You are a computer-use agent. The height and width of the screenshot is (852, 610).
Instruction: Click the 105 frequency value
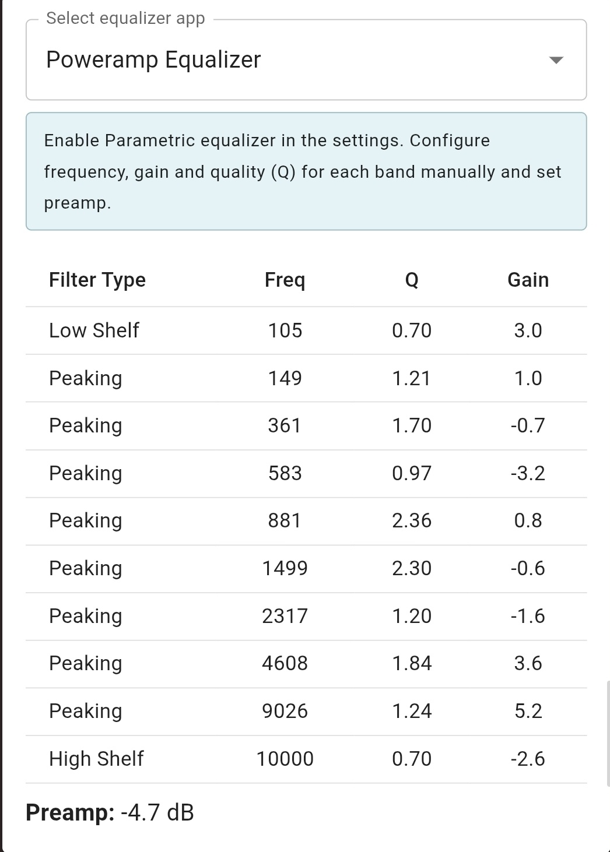click(285, 330)
